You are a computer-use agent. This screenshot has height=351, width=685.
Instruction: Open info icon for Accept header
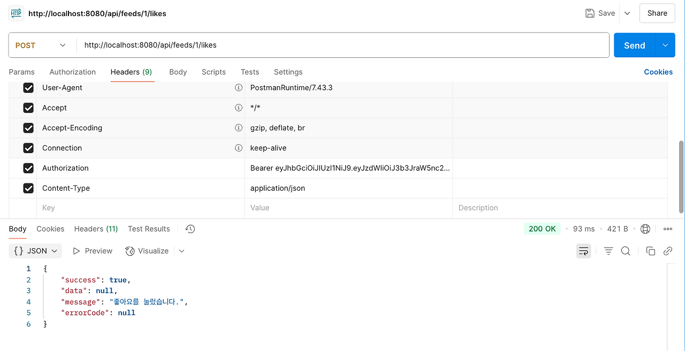(x=239, y=108)
